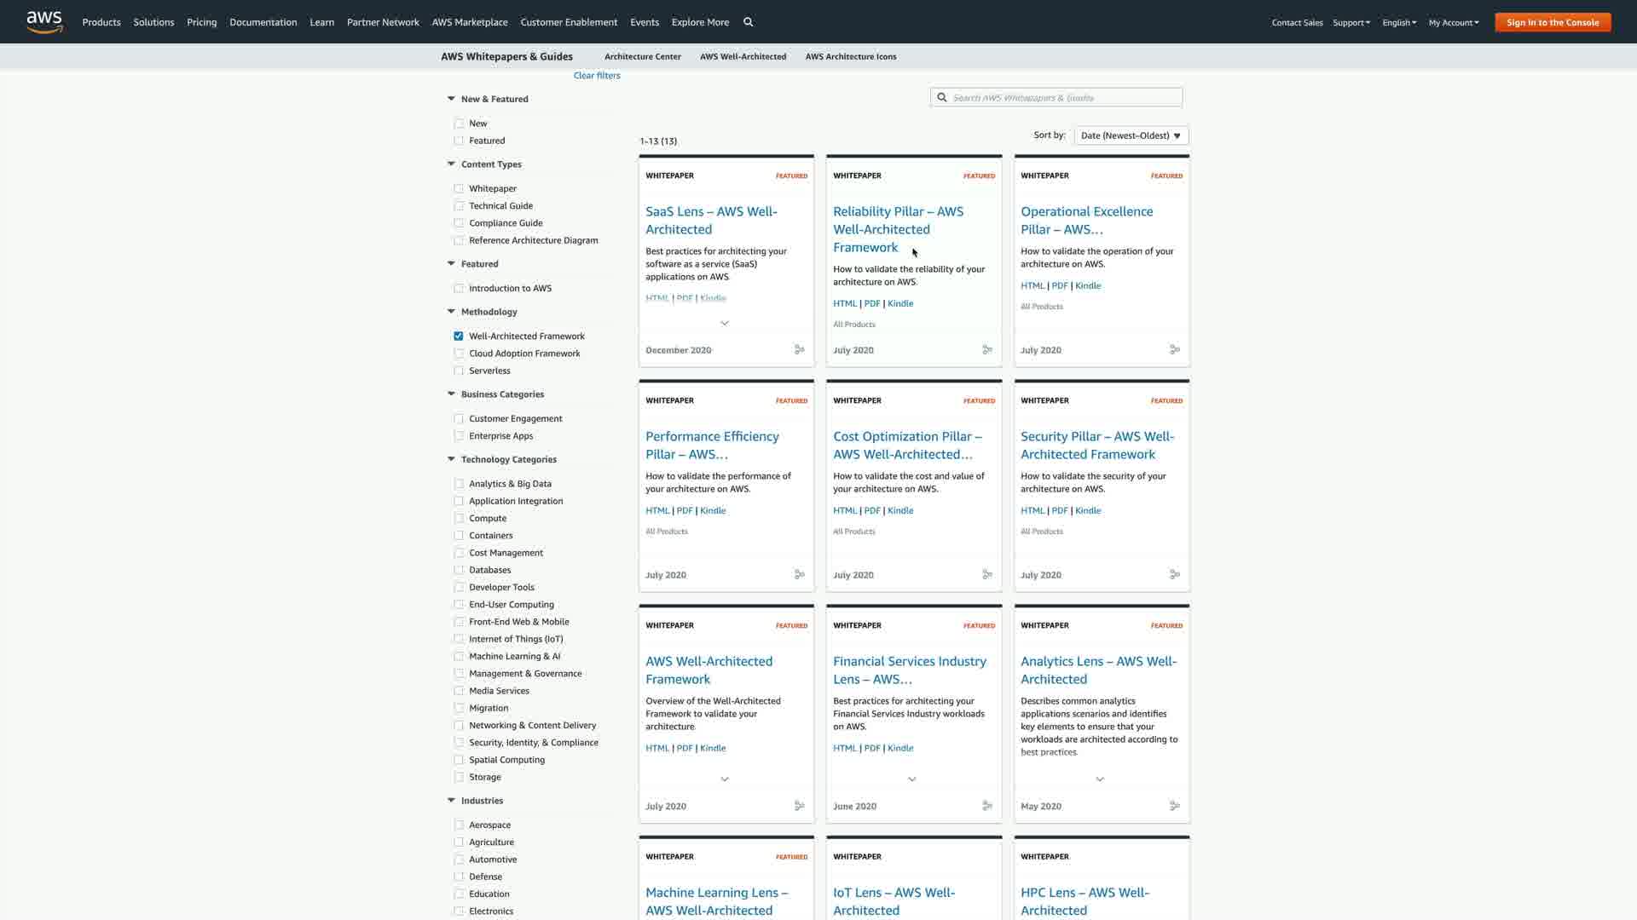Click Sign In to the Console button

pos(1552,22)
